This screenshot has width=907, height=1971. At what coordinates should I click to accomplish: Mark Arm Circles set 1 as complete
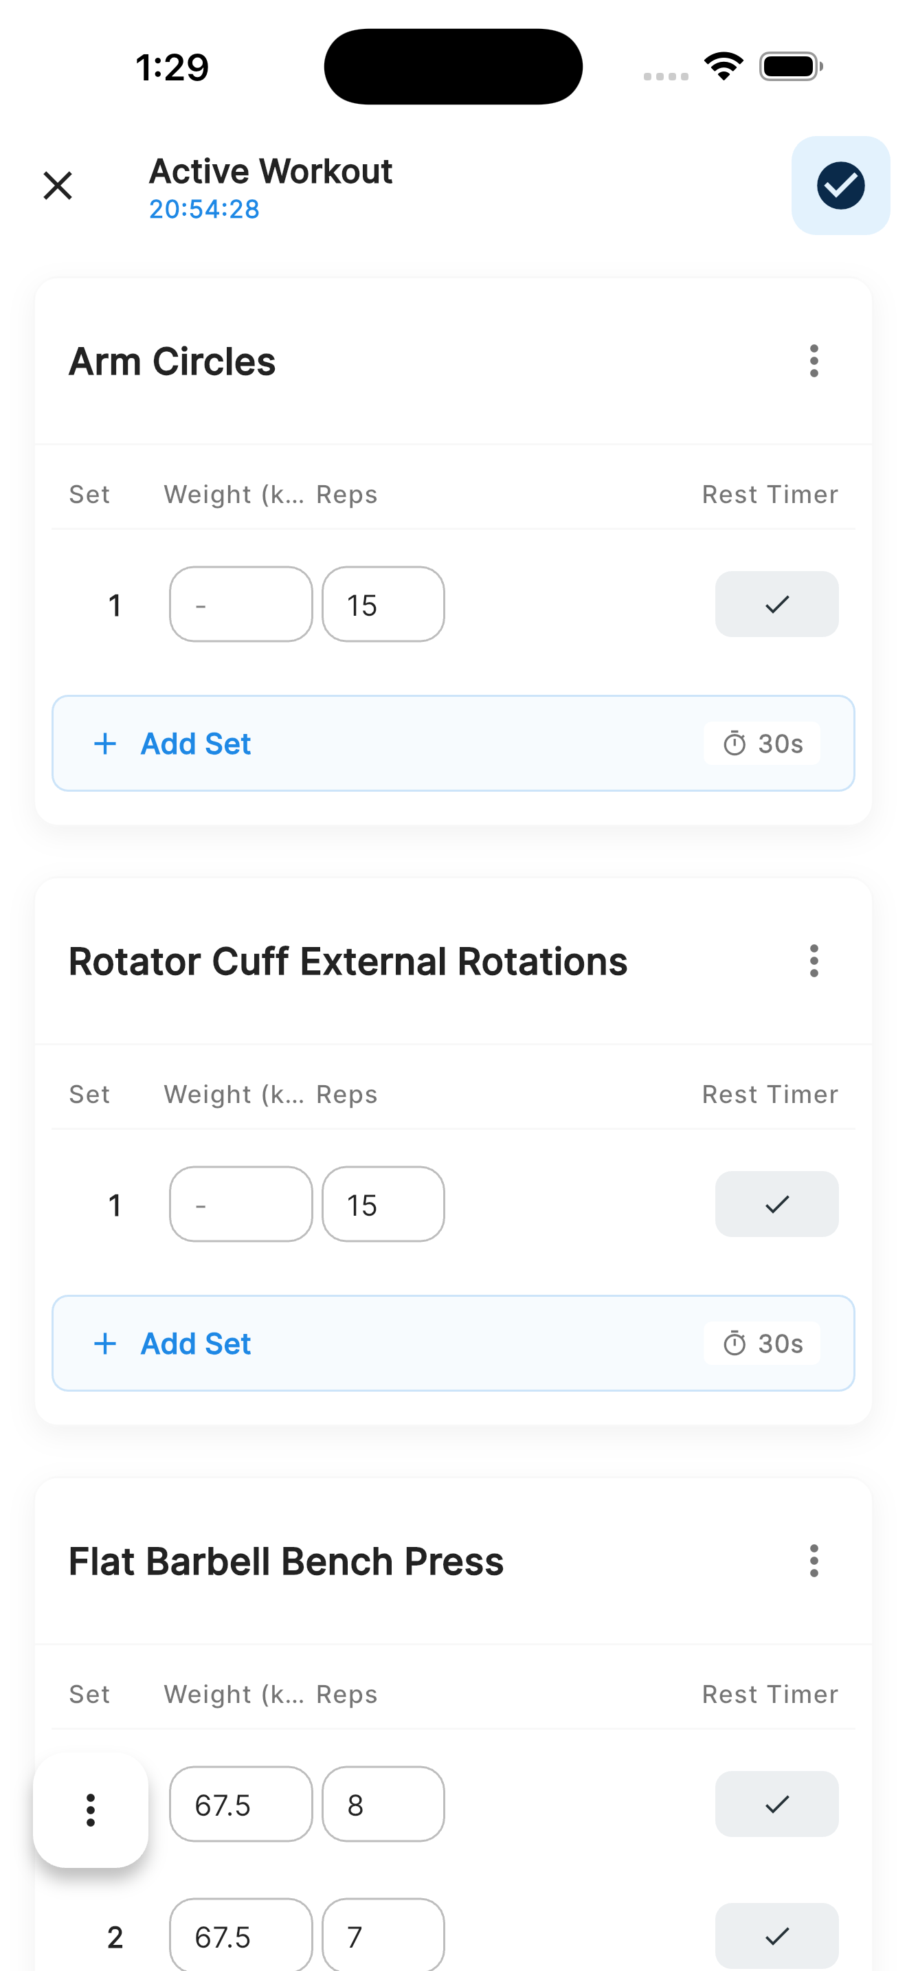coord(776,603)
